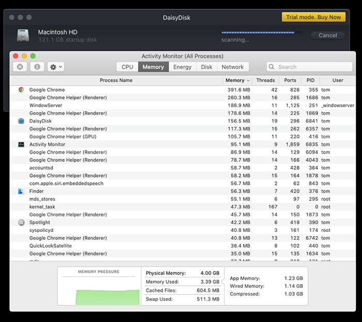362x322 pixels.
Task: Sort by the PID column header
Action: point(310,80)
